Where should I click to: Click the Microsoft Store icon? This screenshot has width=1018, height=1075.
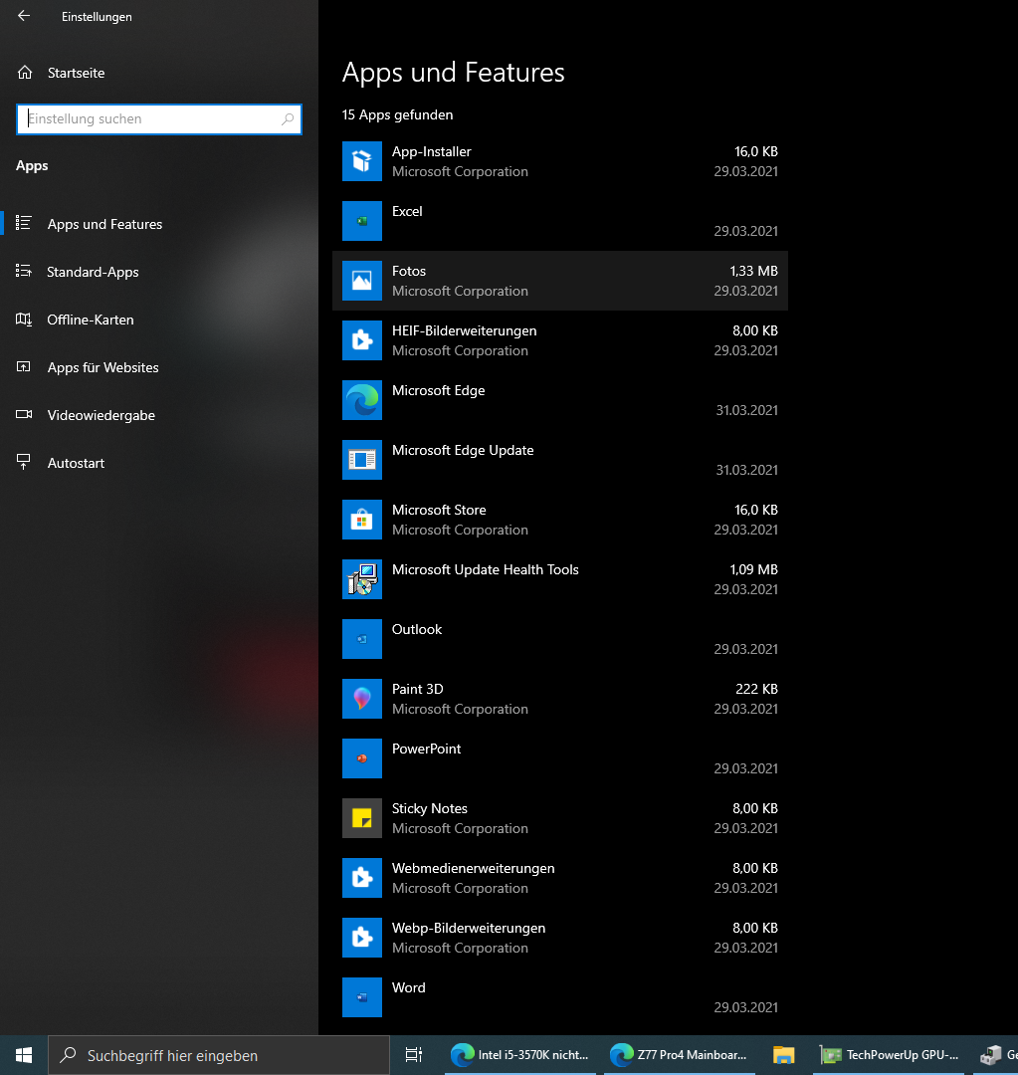[x=362, y=520]
